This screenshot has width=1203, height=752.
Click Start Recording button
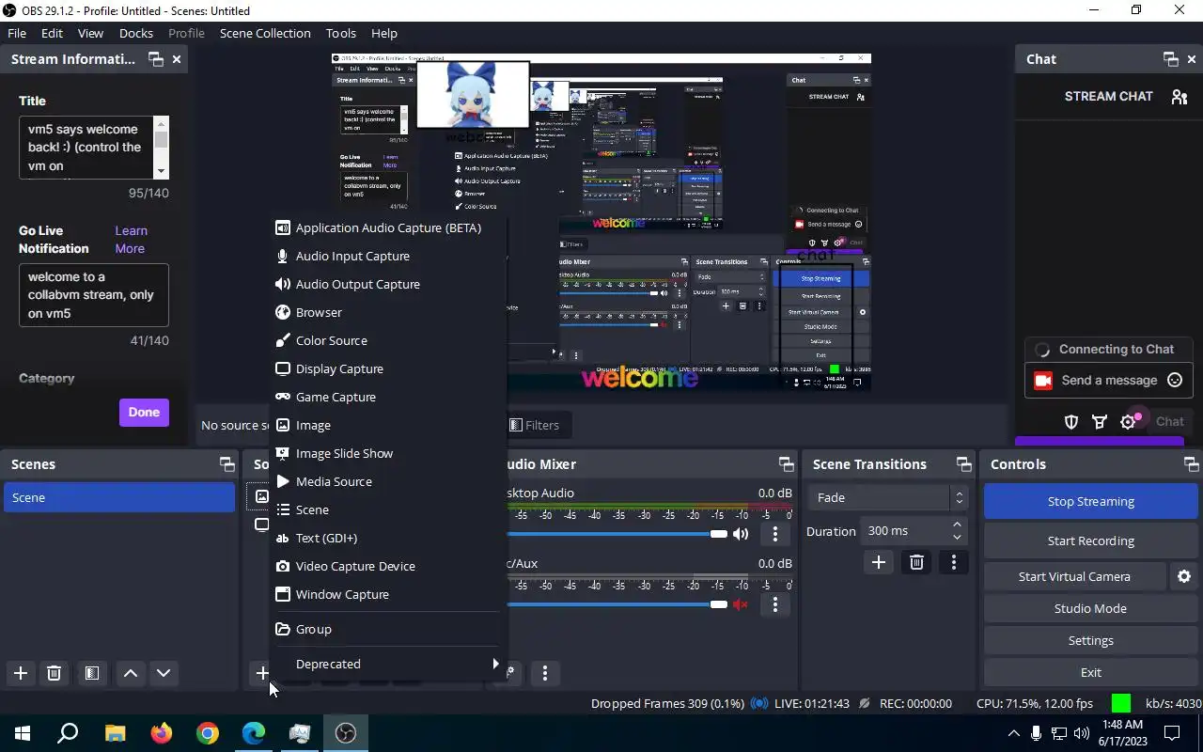tap(1090, 540)
